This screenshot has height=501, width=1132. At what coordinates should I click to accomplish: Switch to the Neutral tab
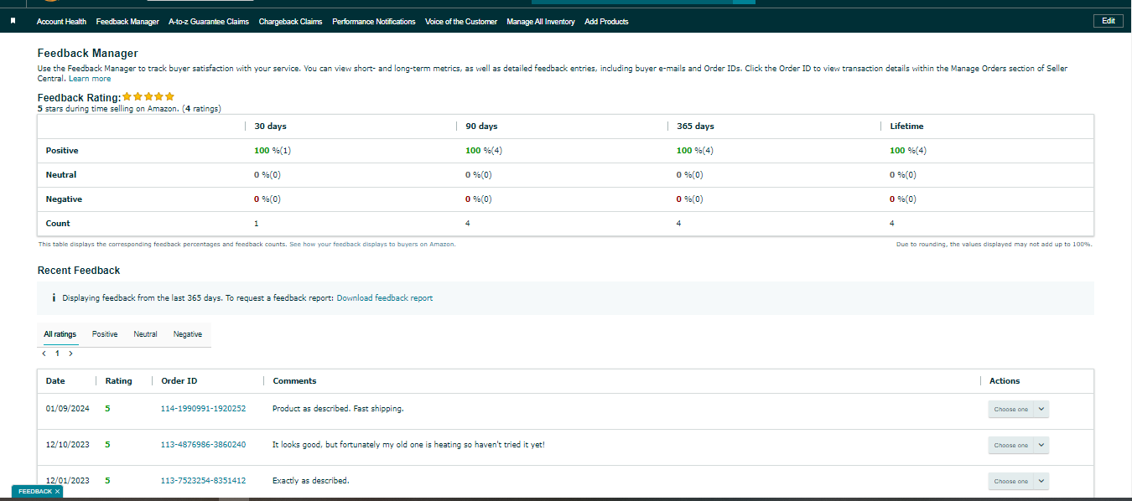(x=145, y=334)
